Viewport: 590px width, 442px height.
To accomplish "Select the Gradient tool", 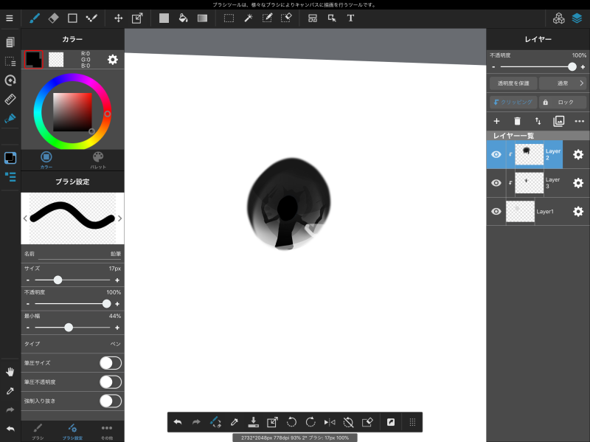I will tap(202, 18).
